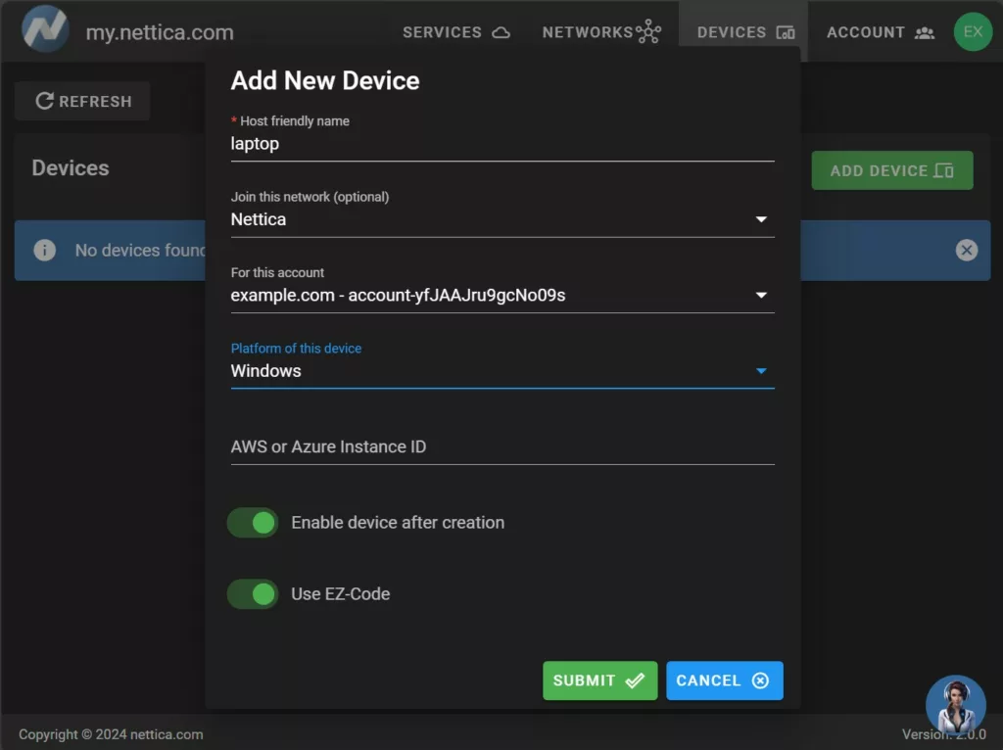Submit the new device form
This screenshot has height=750, width=1003.
[x=599, y=680]
